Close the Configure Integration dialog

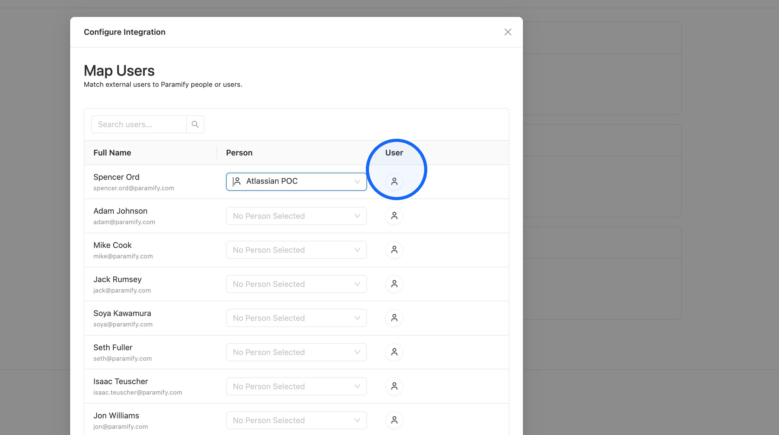pos(508,32)
